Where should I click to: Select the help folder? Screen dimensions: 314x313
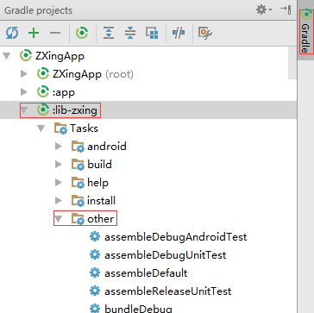coord(90,183)
